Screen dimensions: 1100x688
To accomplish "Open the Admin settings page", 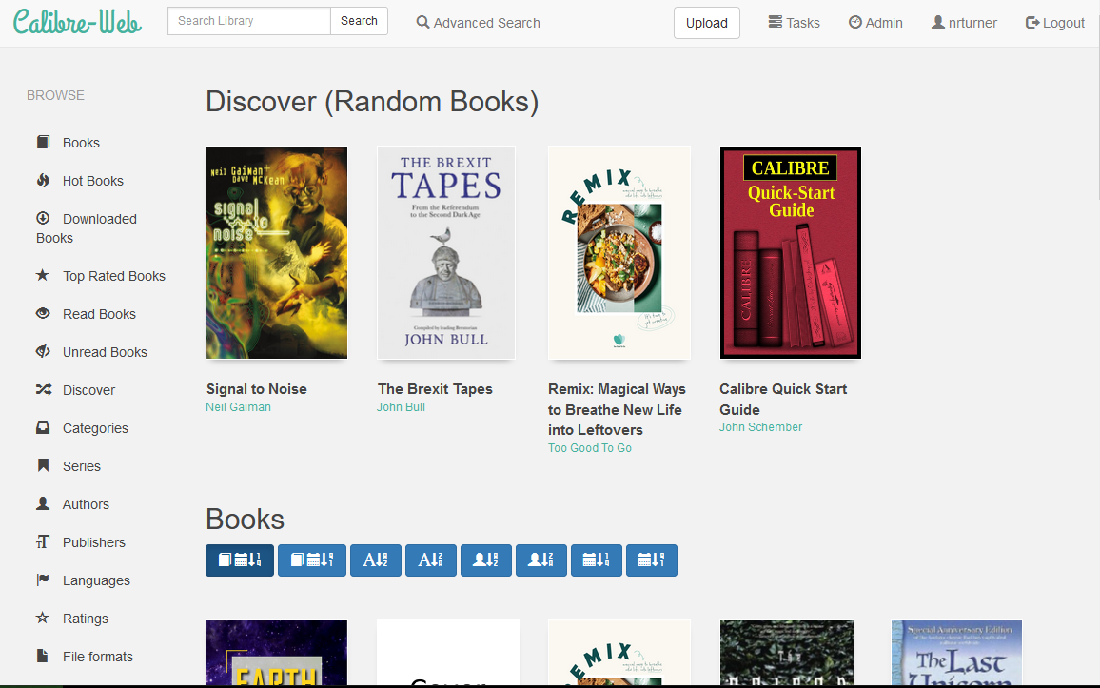I will coord(874,22).
